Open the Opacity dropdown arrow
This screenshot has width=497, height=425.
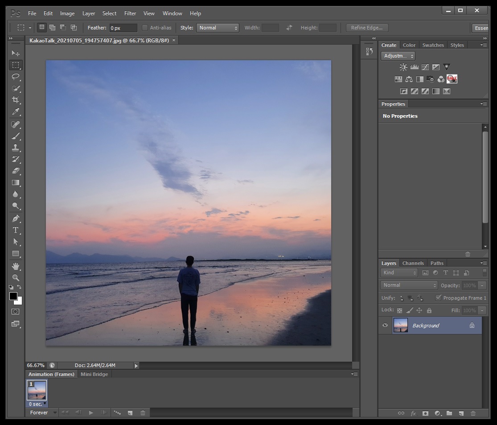[482, 285]
